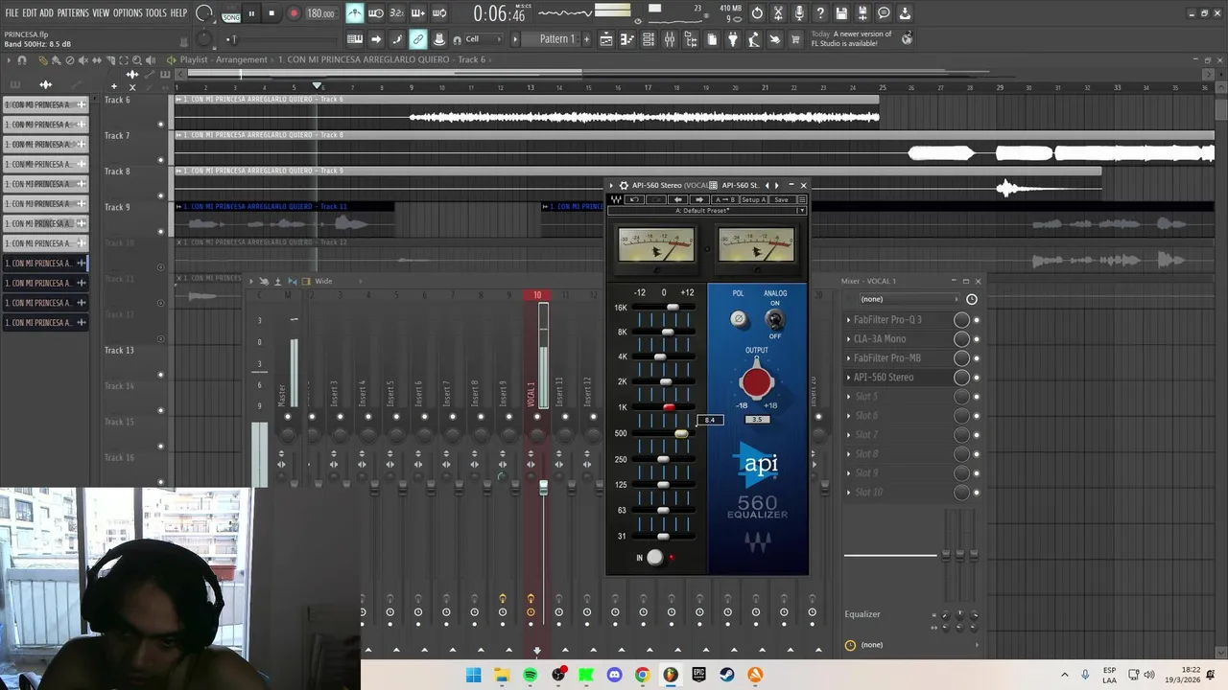Click the render export icon
Viewport: 1228px width, 690px height.
point(862,13)
